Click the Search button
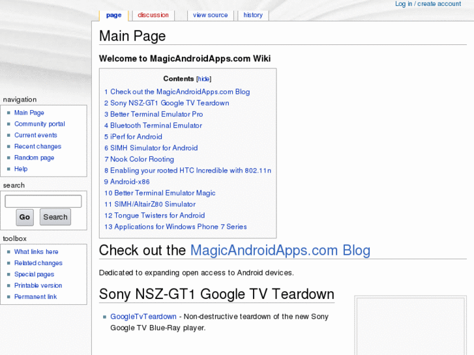Viewport: 474px width, 355px height. coord(55,217)
